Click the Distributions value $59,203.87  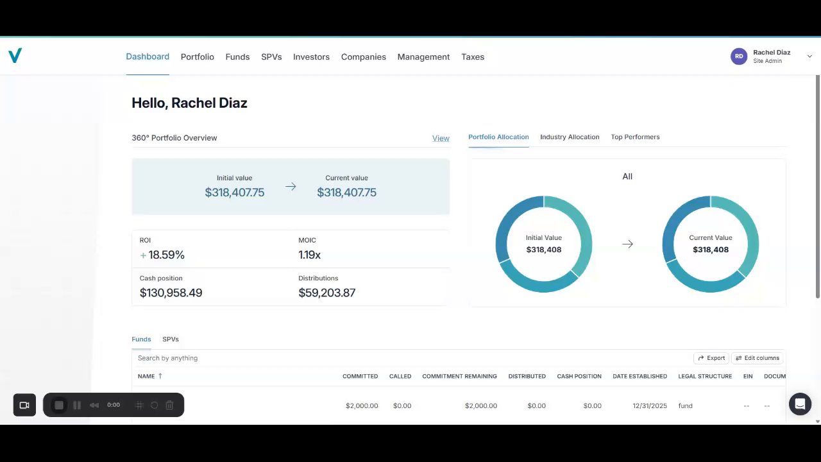[326, 293]
